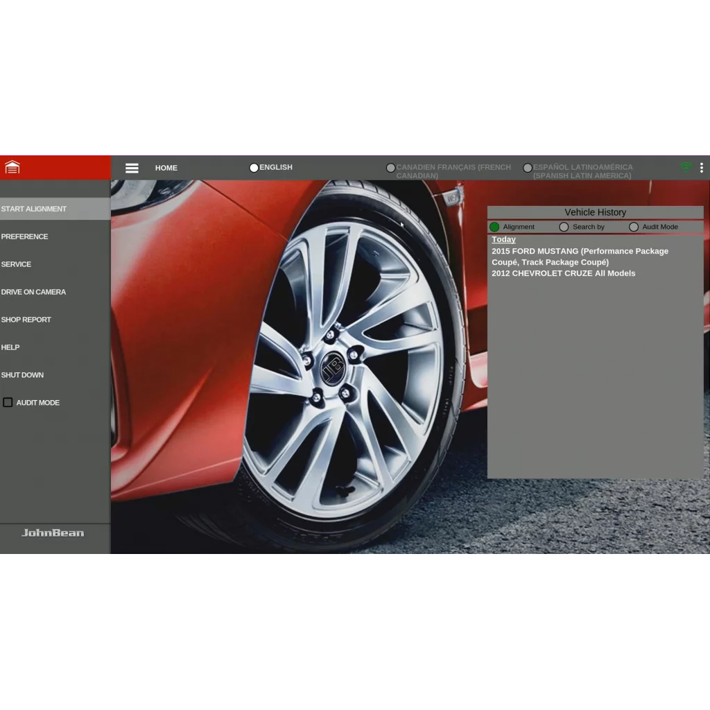710x710 pixels.
Task: Open 2012 Chevrolet Cruze history entry
Action: [563, 273]
